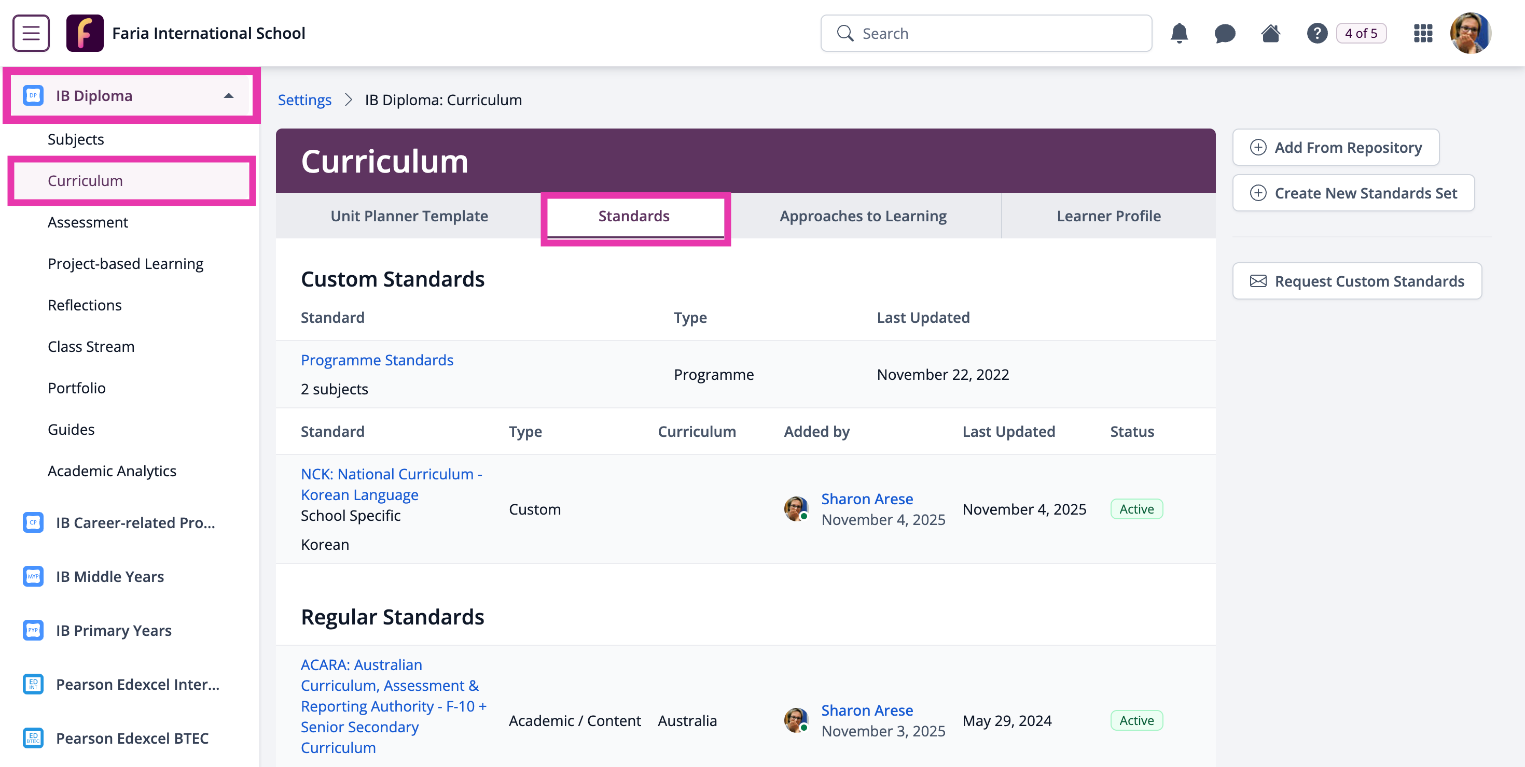Screen dimensions: 1525x767
Task: Open the ACARA Australian Curriculum link
Action: coord(394,706)
